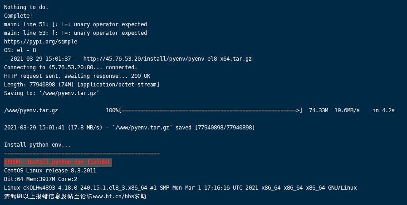407x205 pixels.
Task: Click the "Complete!" output line
Action: point(18,16)
